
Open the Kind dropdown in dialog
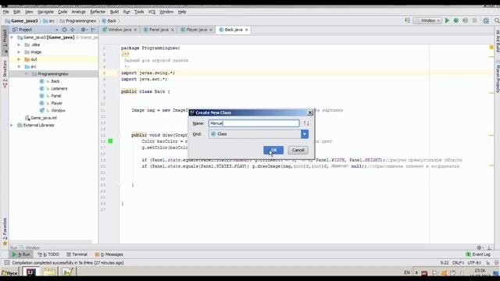point(305,134)
